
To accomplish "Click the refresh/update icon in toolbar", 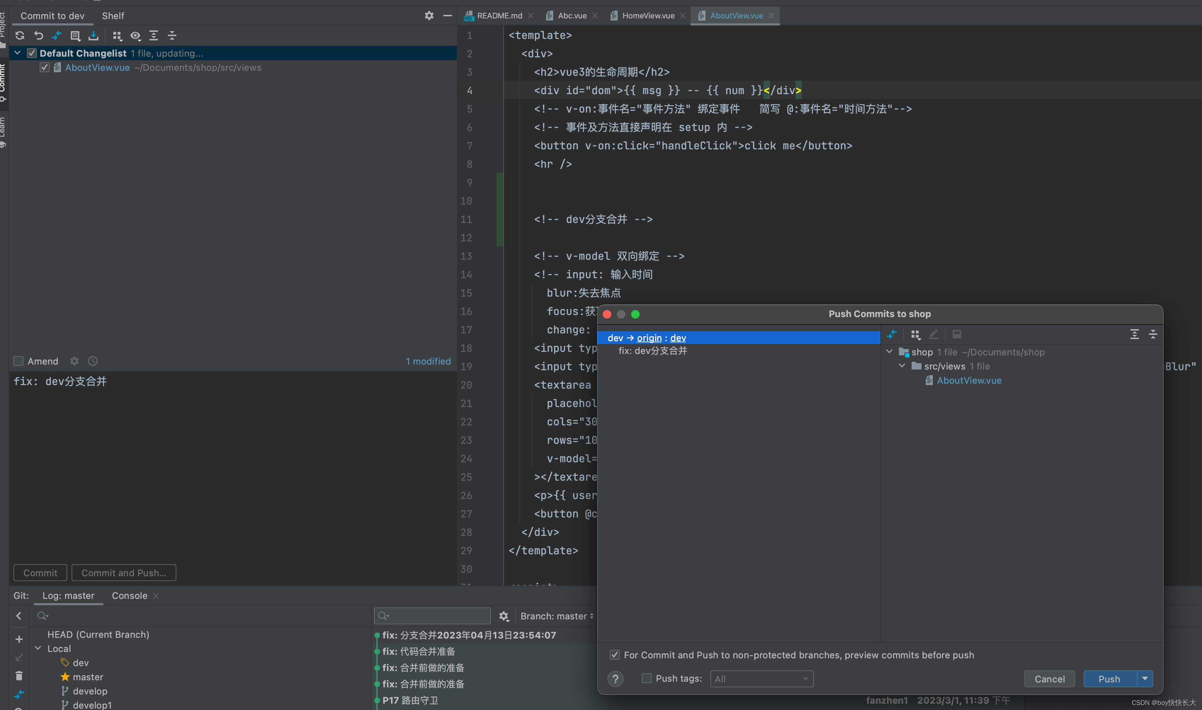I will (19, 35).
